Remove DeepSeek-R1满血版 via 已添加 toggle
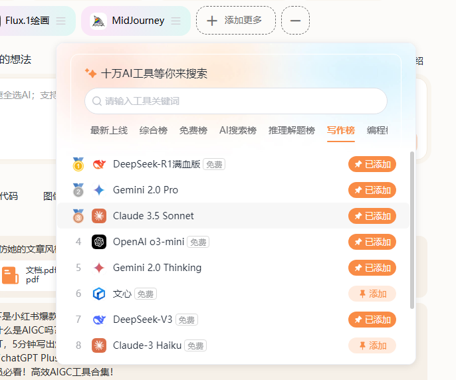456x380 pixels. click(x=372, y=164)
